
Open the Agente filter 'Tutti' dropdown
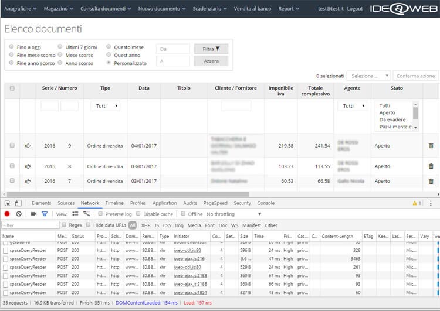pyautogui.click(x=353, y=106)
